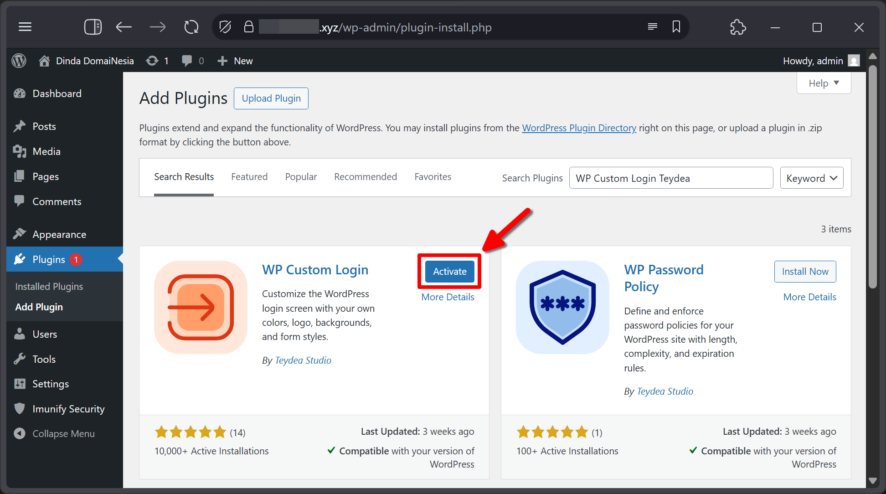Viewport: 886px width, 494px height.
Task: Click the padlock site security icon
Action: tap(248, 27)
